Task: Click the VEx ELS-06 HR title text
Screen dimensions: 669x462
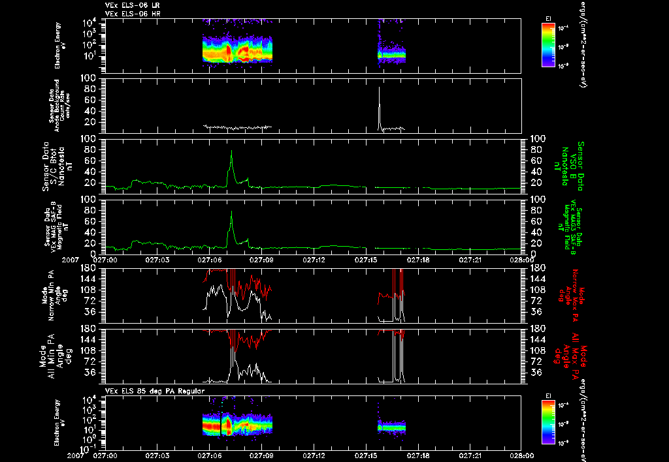Action: coord(133,14)
